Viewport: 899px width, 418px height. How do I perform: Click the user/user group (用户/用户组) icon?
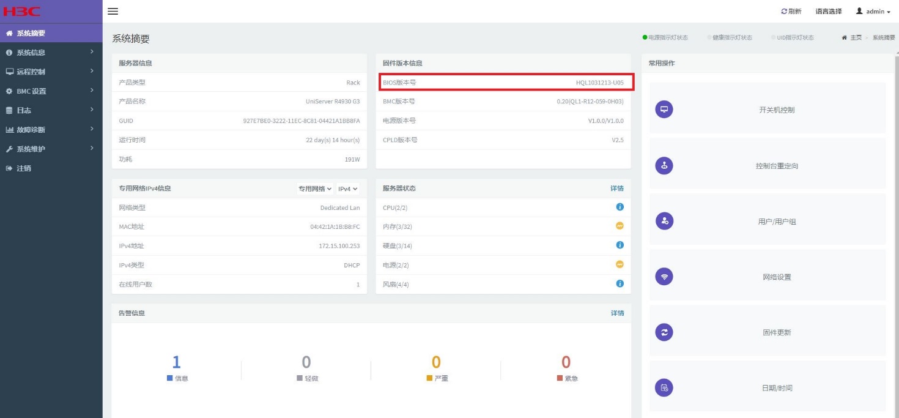pos(664,221)
